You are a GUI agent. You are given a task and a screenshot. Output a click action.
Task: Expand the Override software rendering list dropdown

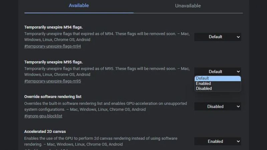(218, 106)
